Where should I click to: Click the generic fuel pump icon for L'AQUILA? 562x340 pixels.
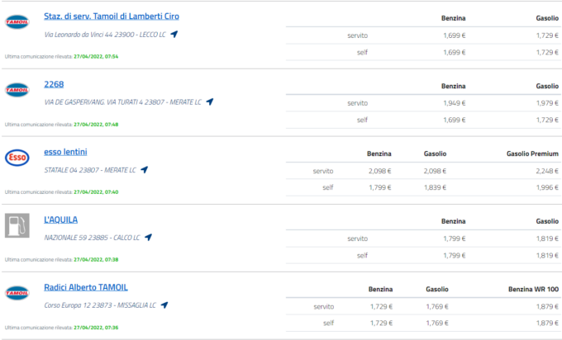17,225
